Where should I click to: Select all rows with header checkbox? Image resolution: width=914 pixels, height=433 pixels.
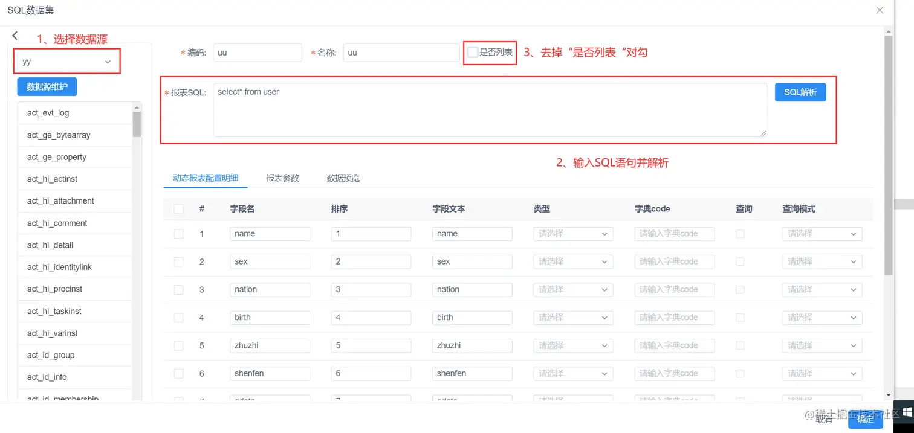178,209
